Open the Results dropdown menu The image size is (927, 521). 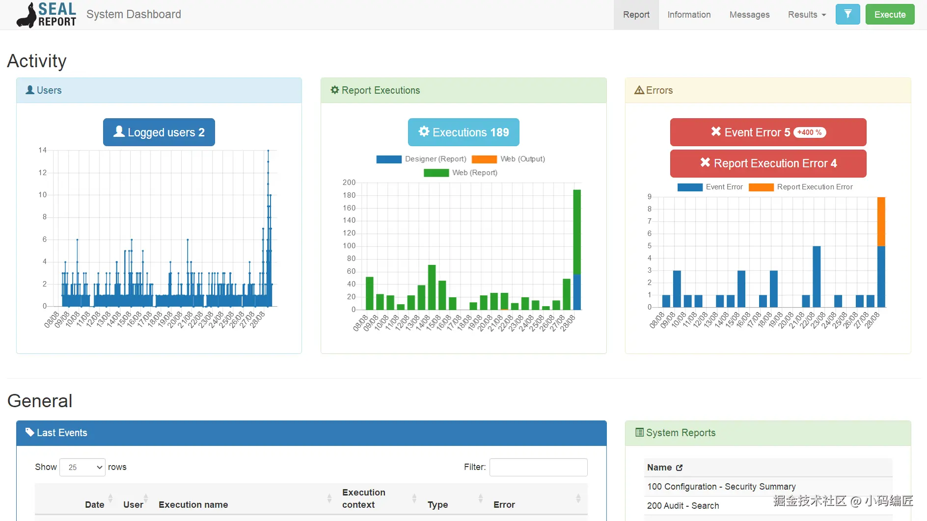pyautogui.click(x=807, y=15)
